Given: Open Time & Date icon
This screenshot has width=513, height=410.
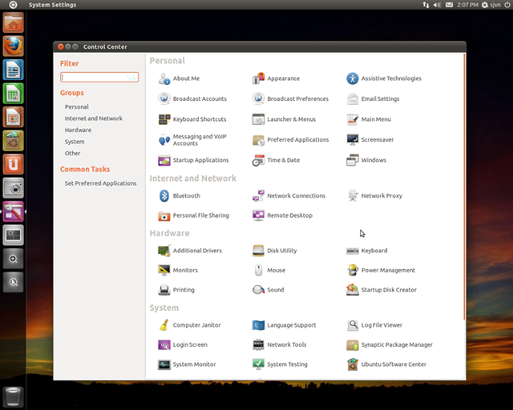Looking at the screenshot, I should pyautogui.click(x=258, y=160).
